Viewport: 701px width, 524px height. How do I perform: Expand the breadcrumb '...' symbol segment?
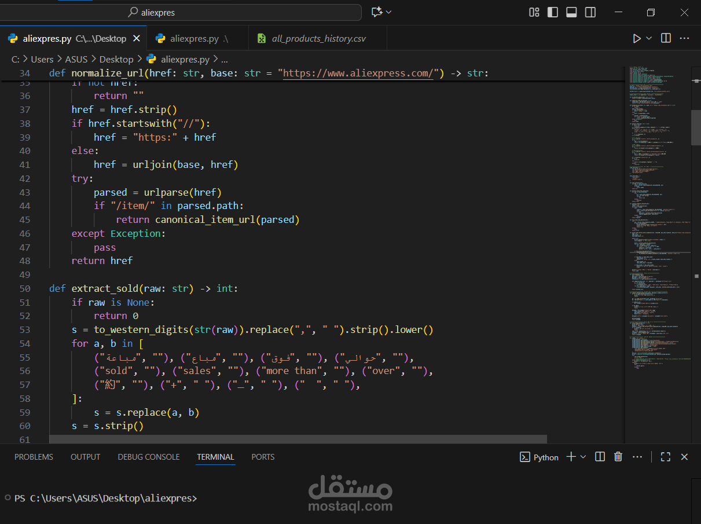coord(225,59)
